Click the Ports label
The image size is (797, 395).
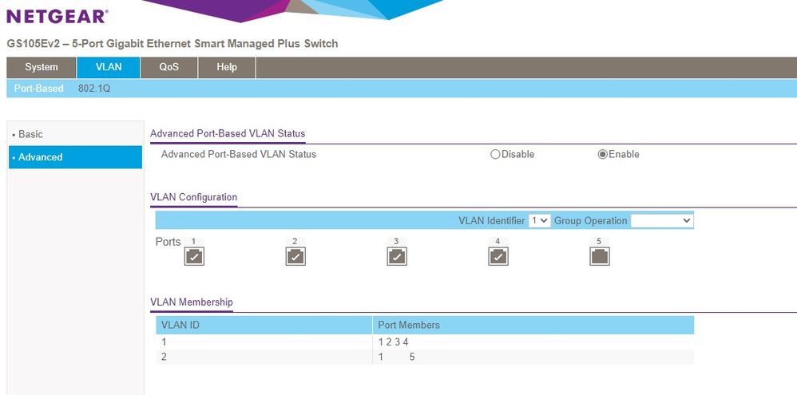tap(168, 242)
